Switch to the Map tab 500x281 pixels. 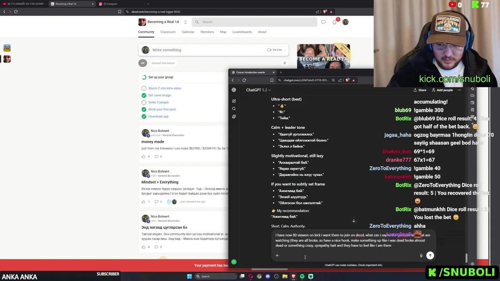pos(223,32)
